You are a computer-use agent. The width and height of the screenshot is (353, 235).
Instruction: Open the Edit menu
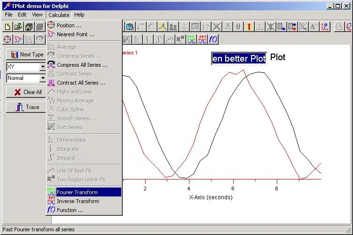click(22, 15)
